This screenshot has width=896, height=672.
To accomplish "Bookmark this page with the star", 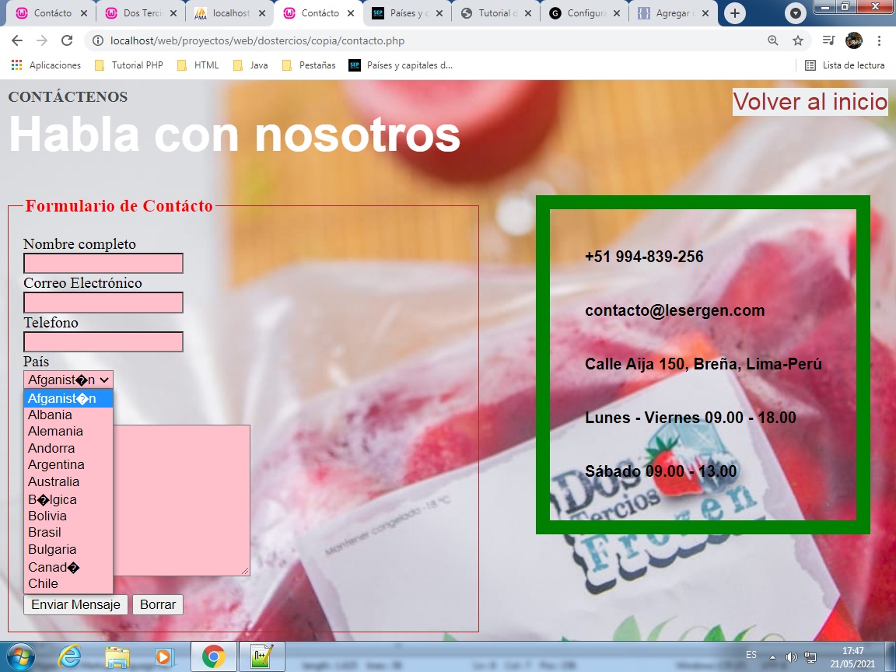I will pyautogui.click(x=798, y=40).
